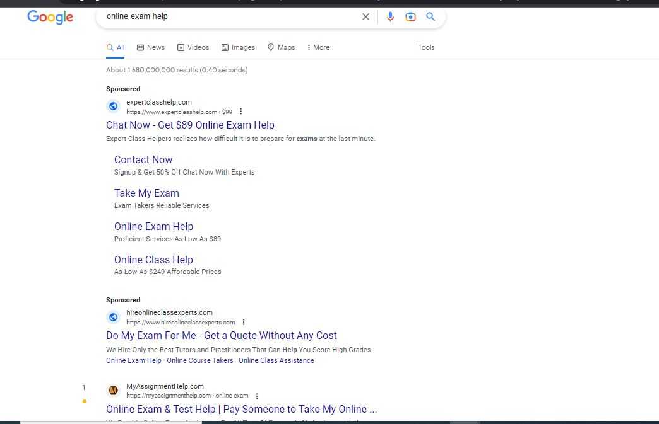
Task: Click the expertclasshelp.com globe favicon
Action: click(114, 106)
